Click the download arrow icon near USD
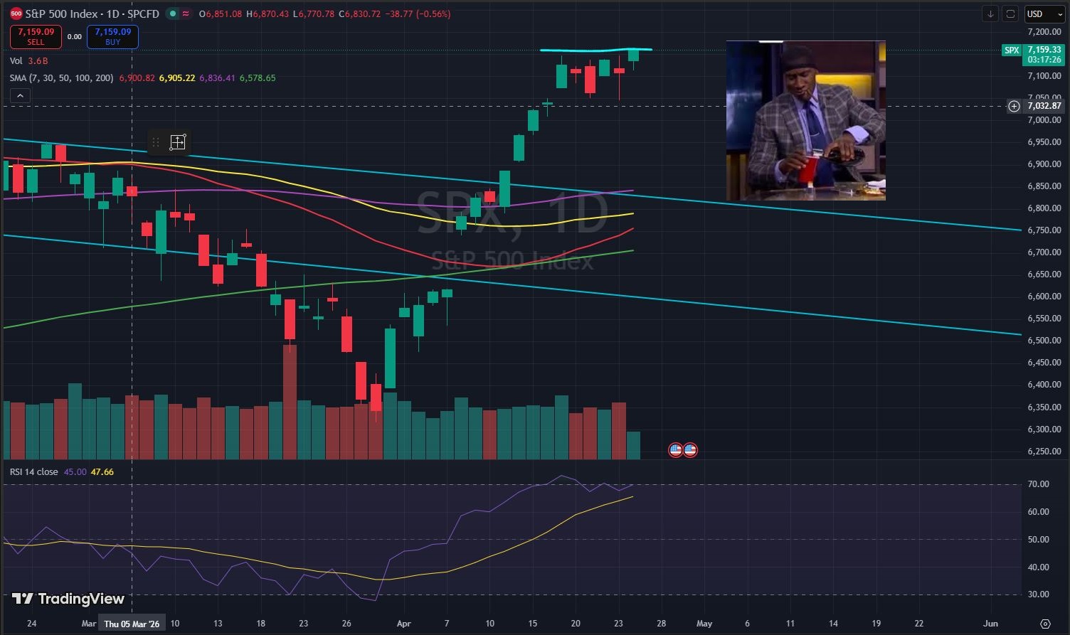 coord(990,14)
